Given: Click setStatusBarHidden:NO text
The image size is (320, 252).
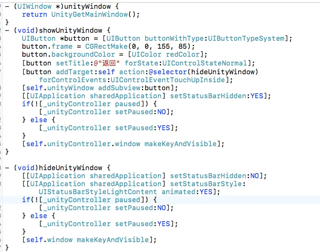Looking at the screenshot, I should tap(215, 176).
